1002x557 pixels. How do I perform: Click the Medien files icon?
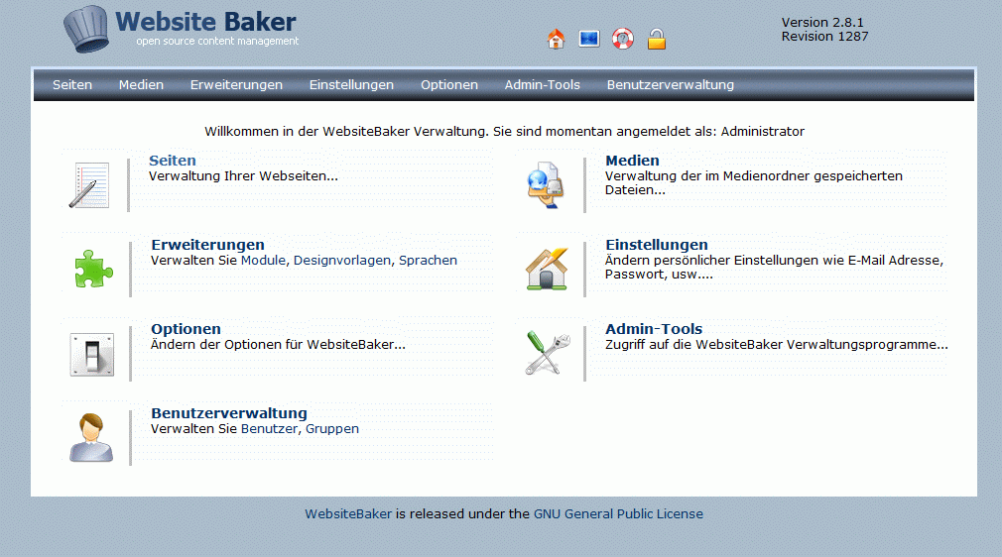click(545, 185)
